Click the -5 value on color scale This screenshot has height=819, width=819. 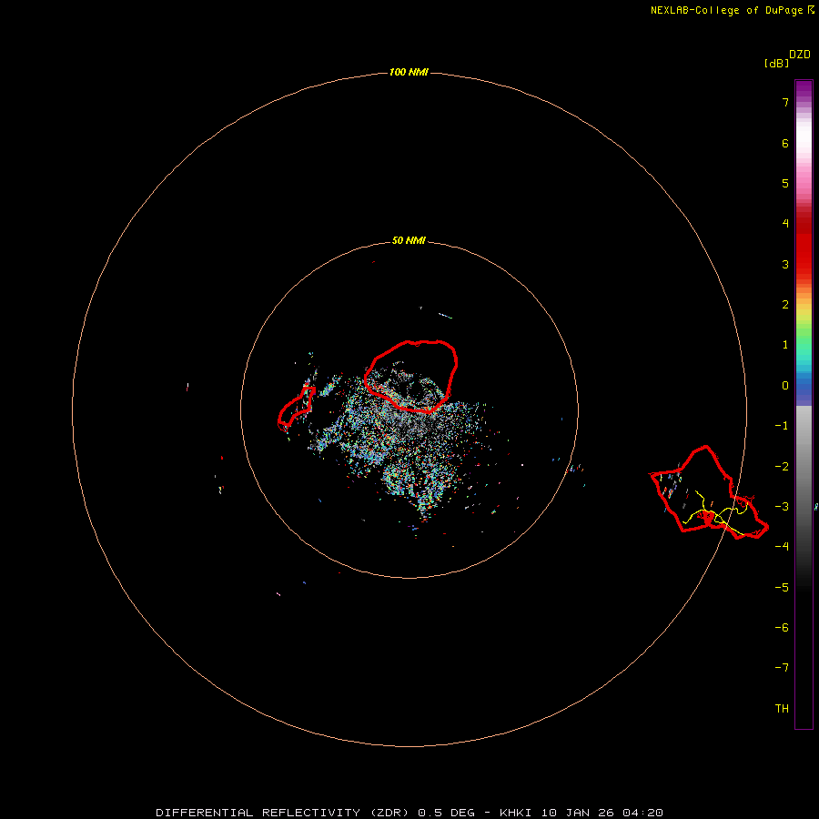[782, 588]
